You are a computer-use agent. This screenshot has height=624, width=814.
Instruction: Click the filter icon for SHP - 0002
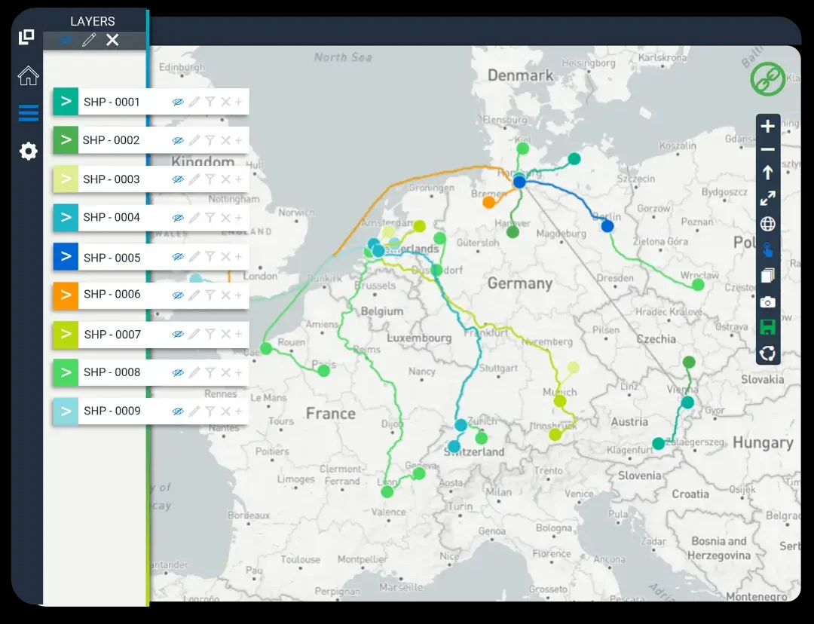point(210,140)
